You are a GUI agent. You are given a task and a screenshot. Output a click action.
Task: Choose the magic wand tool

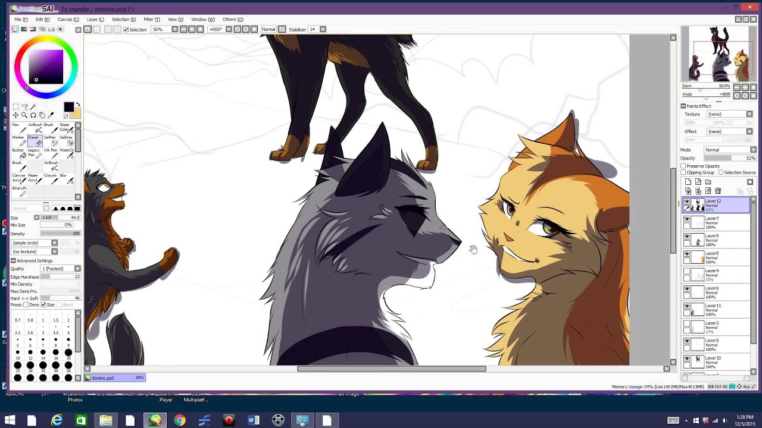[x=33, y=106]
